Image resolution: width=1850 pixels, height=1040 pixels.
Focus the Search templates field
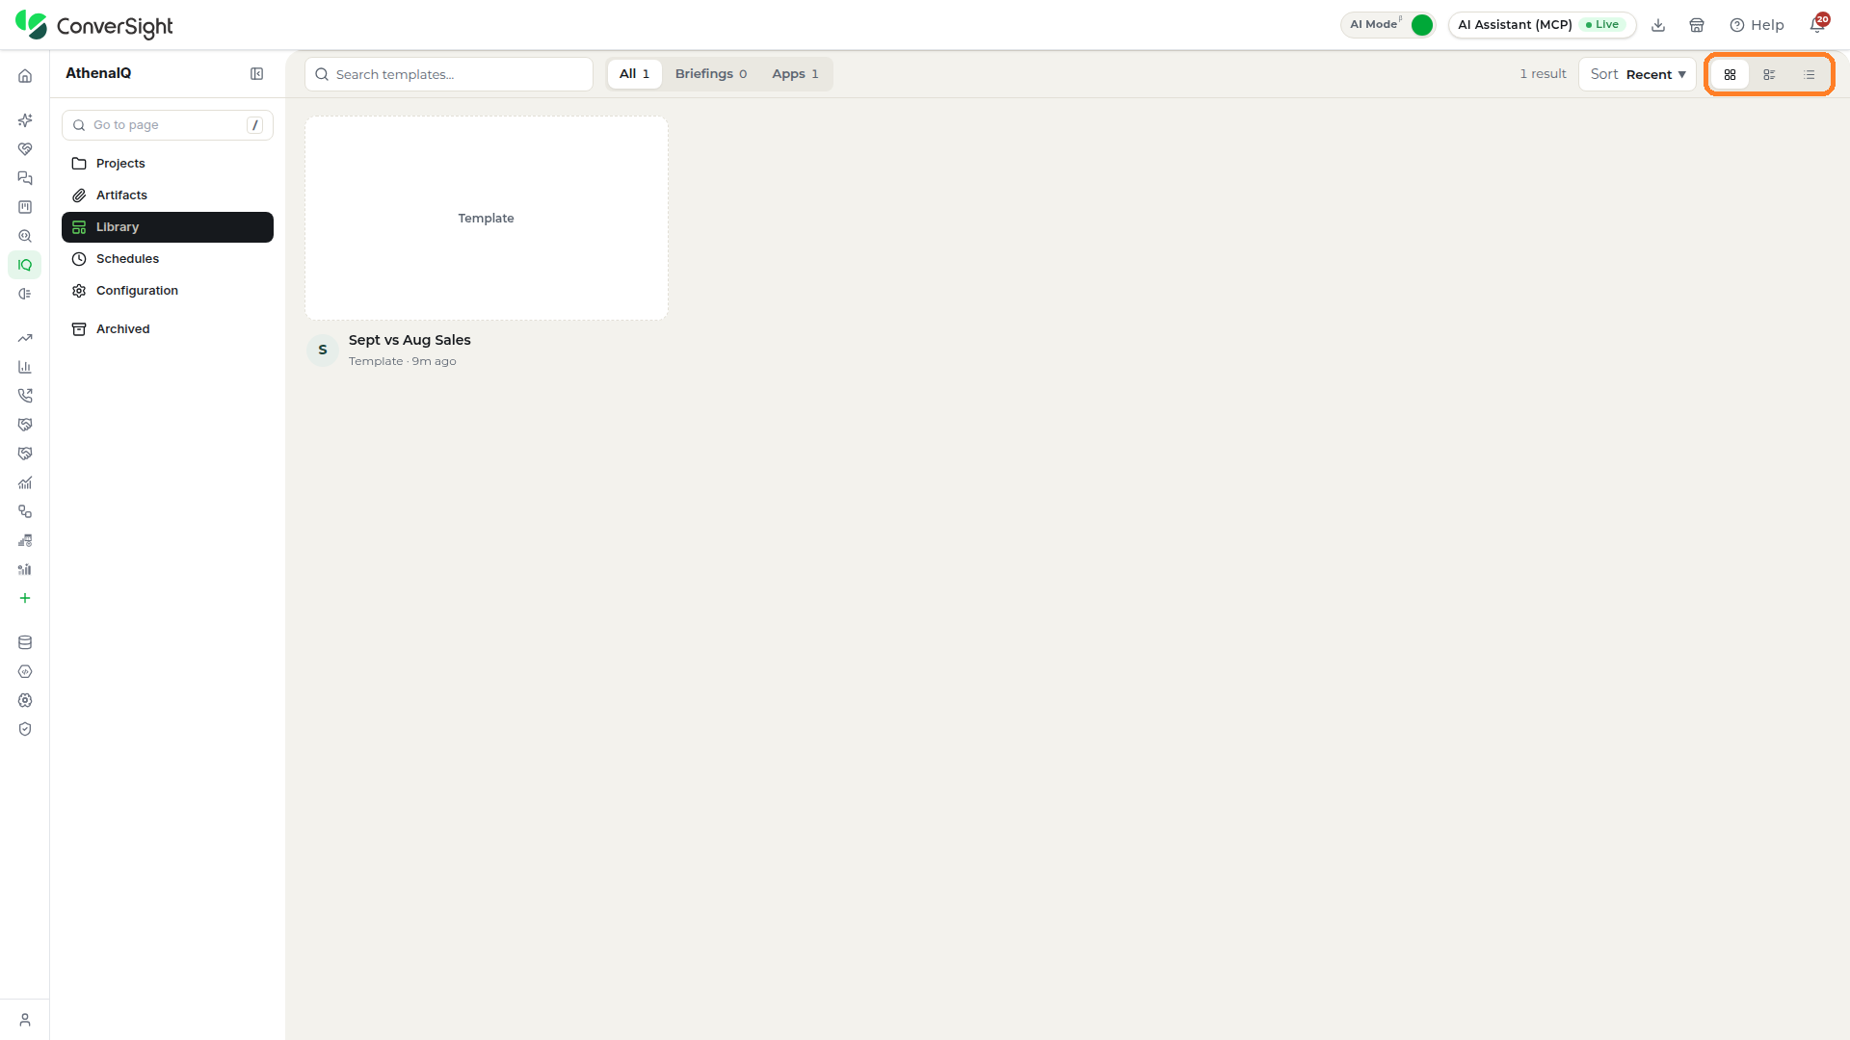pos(449,74)
